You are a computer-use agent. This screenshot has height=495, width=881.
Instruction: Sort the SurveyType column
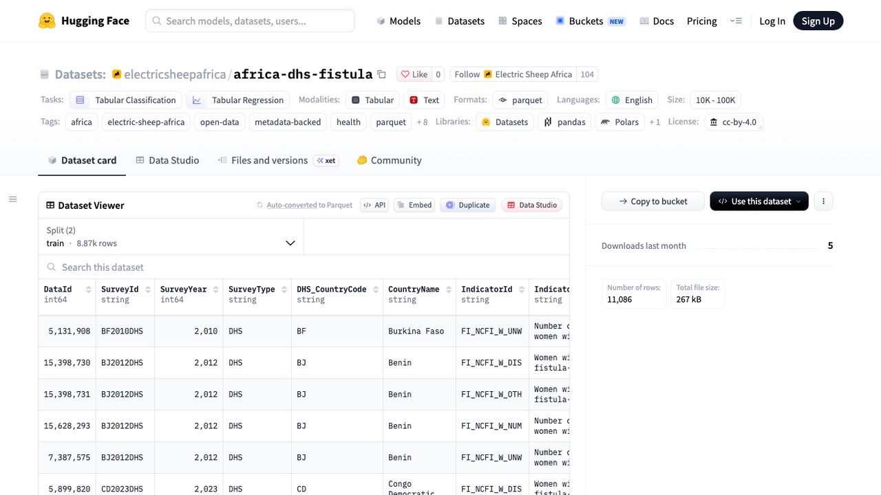(x=284, y=289)
